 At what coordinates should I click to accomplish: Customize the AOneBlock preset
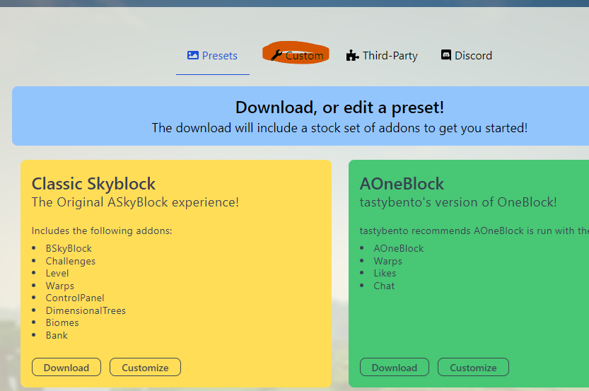[473, 368]
